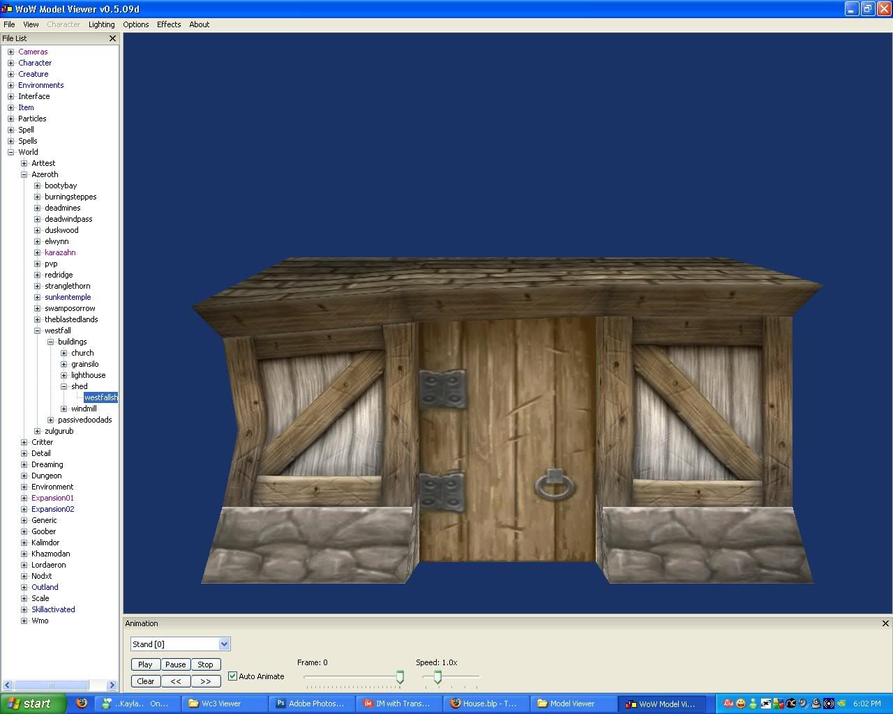Expand the Character tree node

coord(11,63)
